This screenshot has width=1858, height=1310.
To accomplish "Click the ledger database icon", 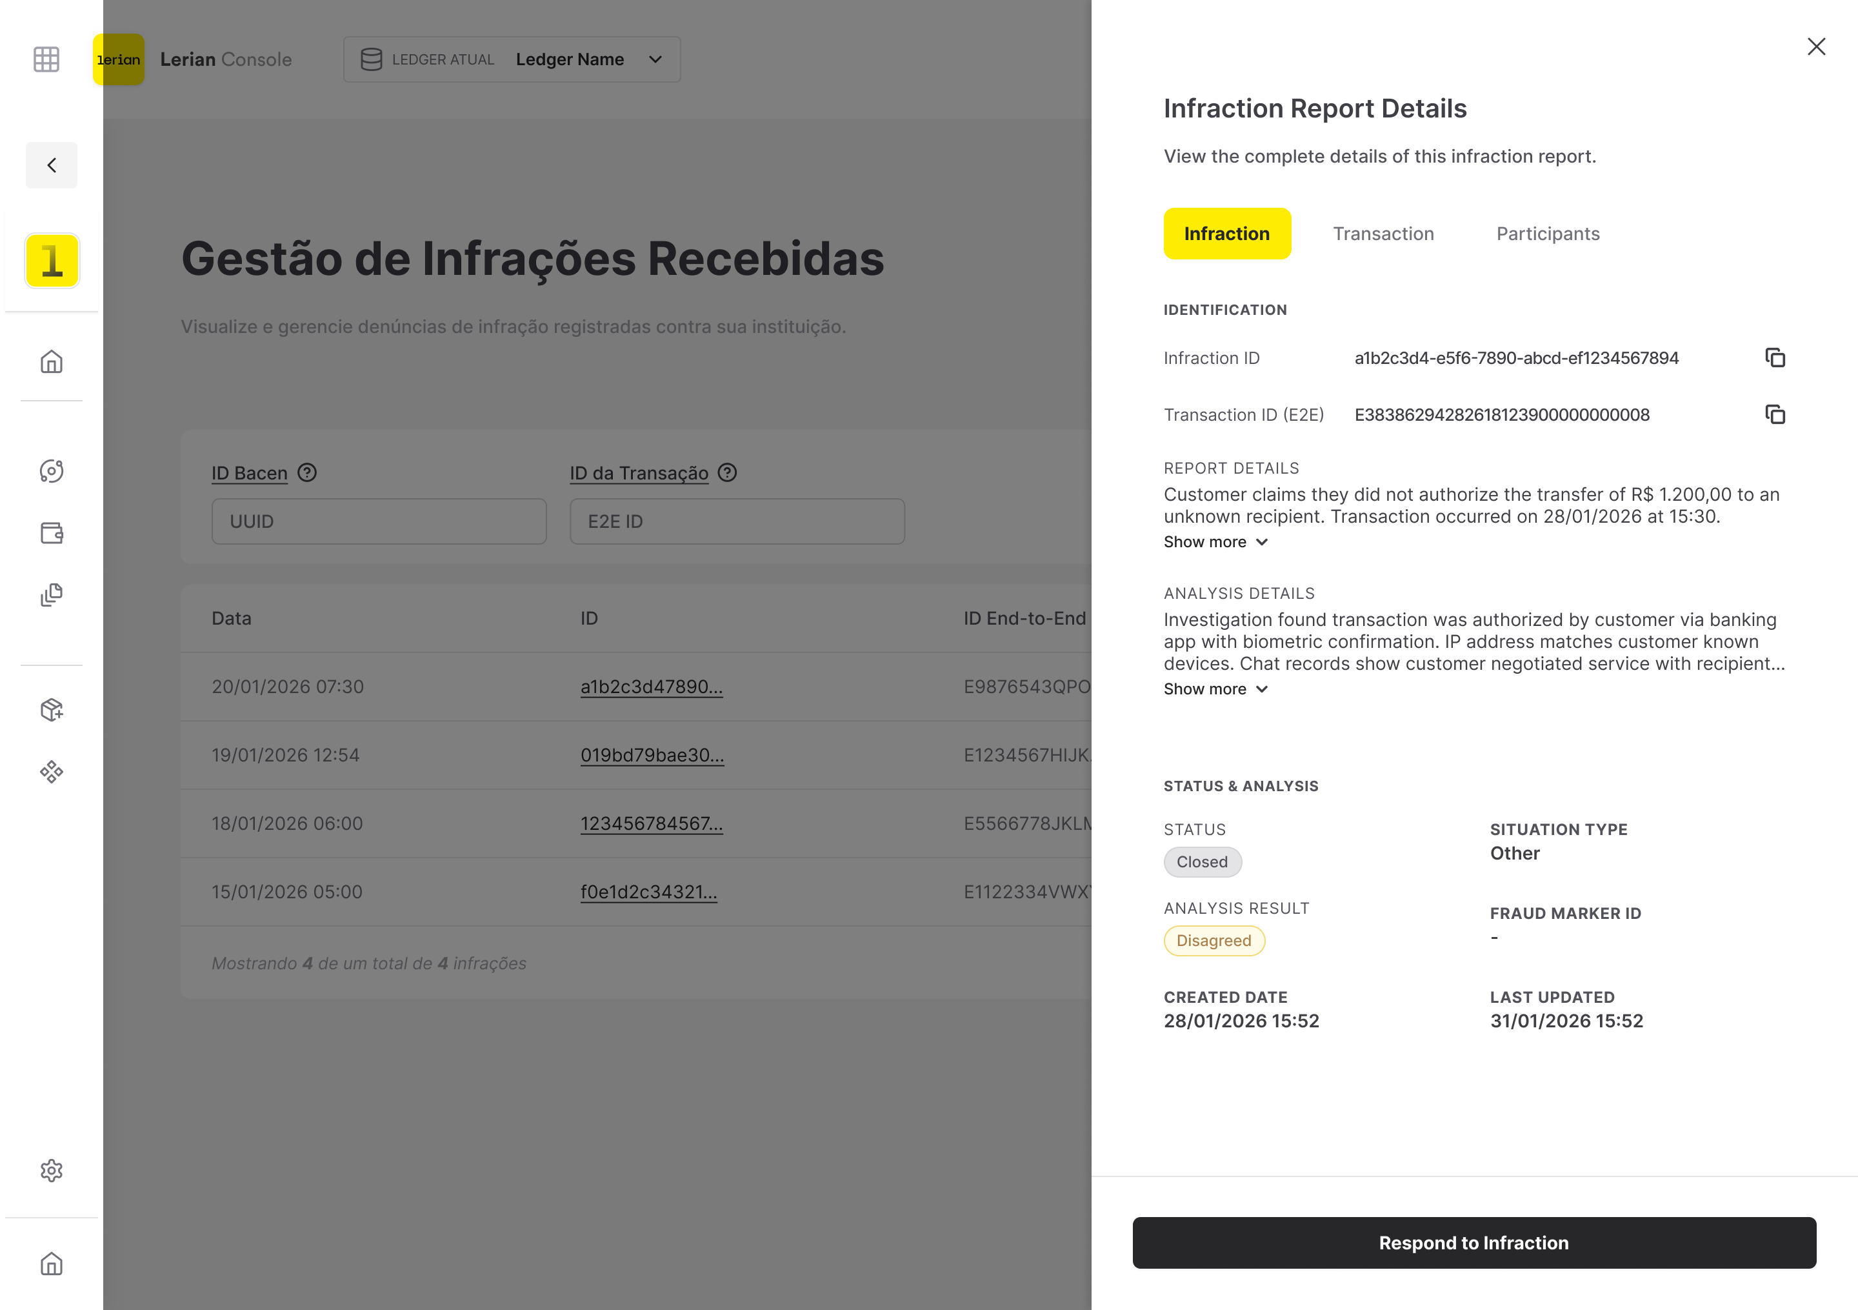I will click(x=372, y=59).
